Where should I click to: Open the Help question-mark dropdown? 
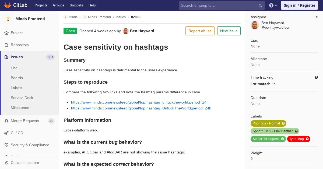point(273,5)
